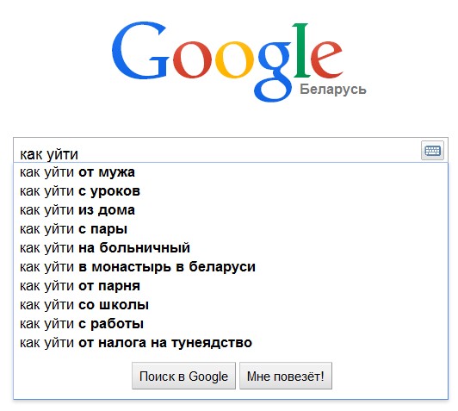The width and height of the screenshot is (458, 411).
Task: Focus the search field with 'как уйти'
Action: (218, 152)
